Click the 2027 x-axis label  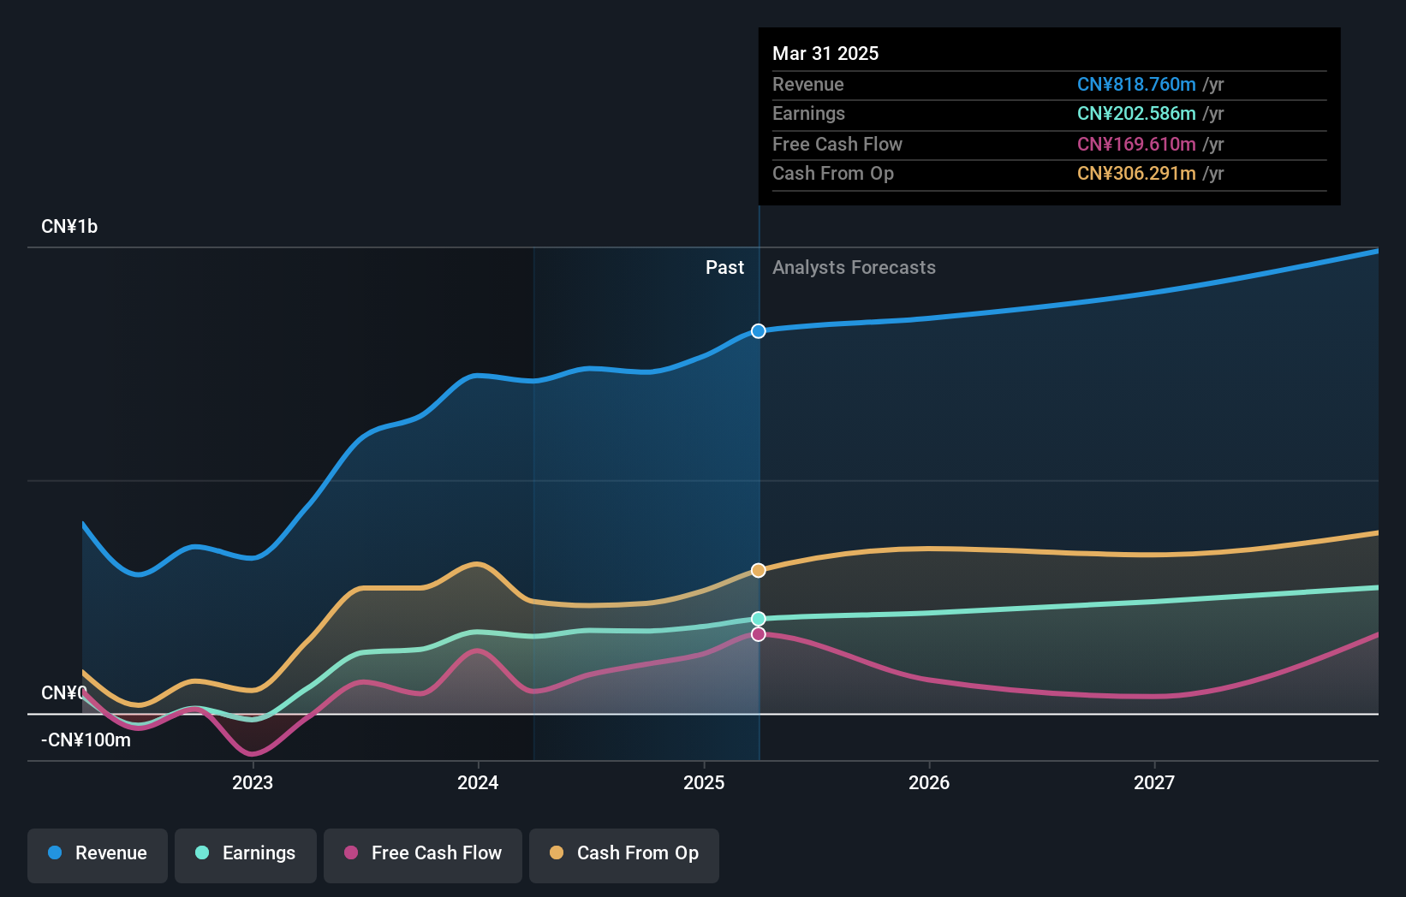point(1154,782)
